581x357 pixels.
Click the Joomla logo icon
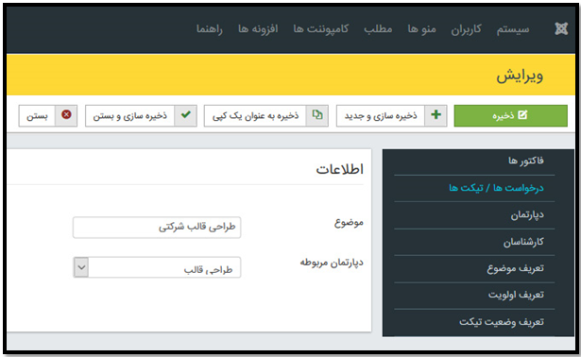[561, 28]
